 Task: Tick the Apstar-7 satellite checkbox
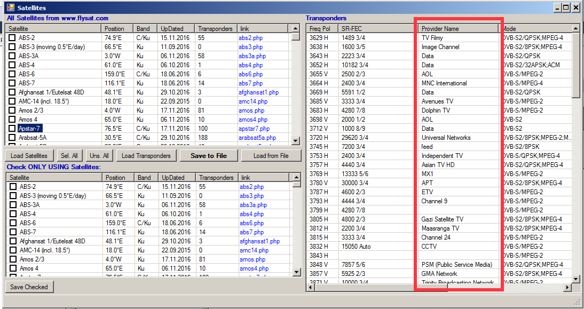click(12, 129)
